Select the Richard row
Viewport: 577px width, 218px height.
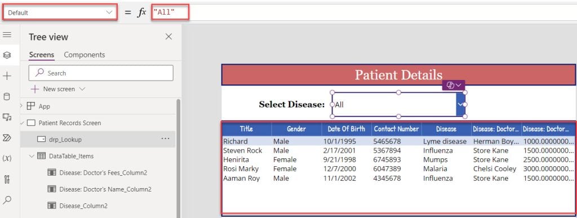click(398, 141)
